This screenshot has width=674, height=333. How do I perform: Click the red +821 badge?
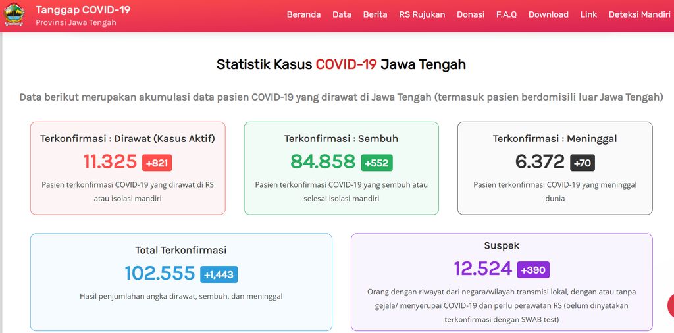click(157, 163)
